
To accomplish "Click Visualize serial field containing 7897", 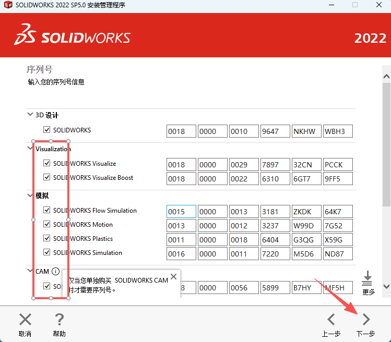I will [275, 165].
